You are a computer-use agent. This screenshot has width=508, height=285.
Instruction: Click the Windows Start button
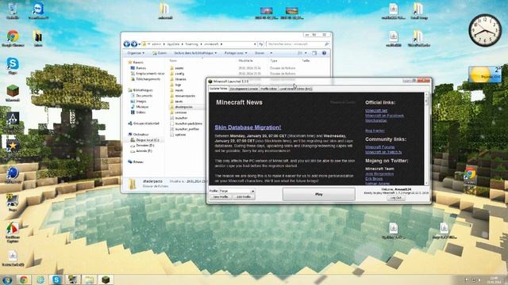(7, 279)
